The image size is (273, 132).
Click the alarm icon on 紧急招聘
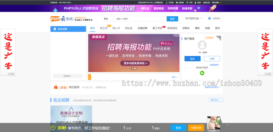(55, 29)
